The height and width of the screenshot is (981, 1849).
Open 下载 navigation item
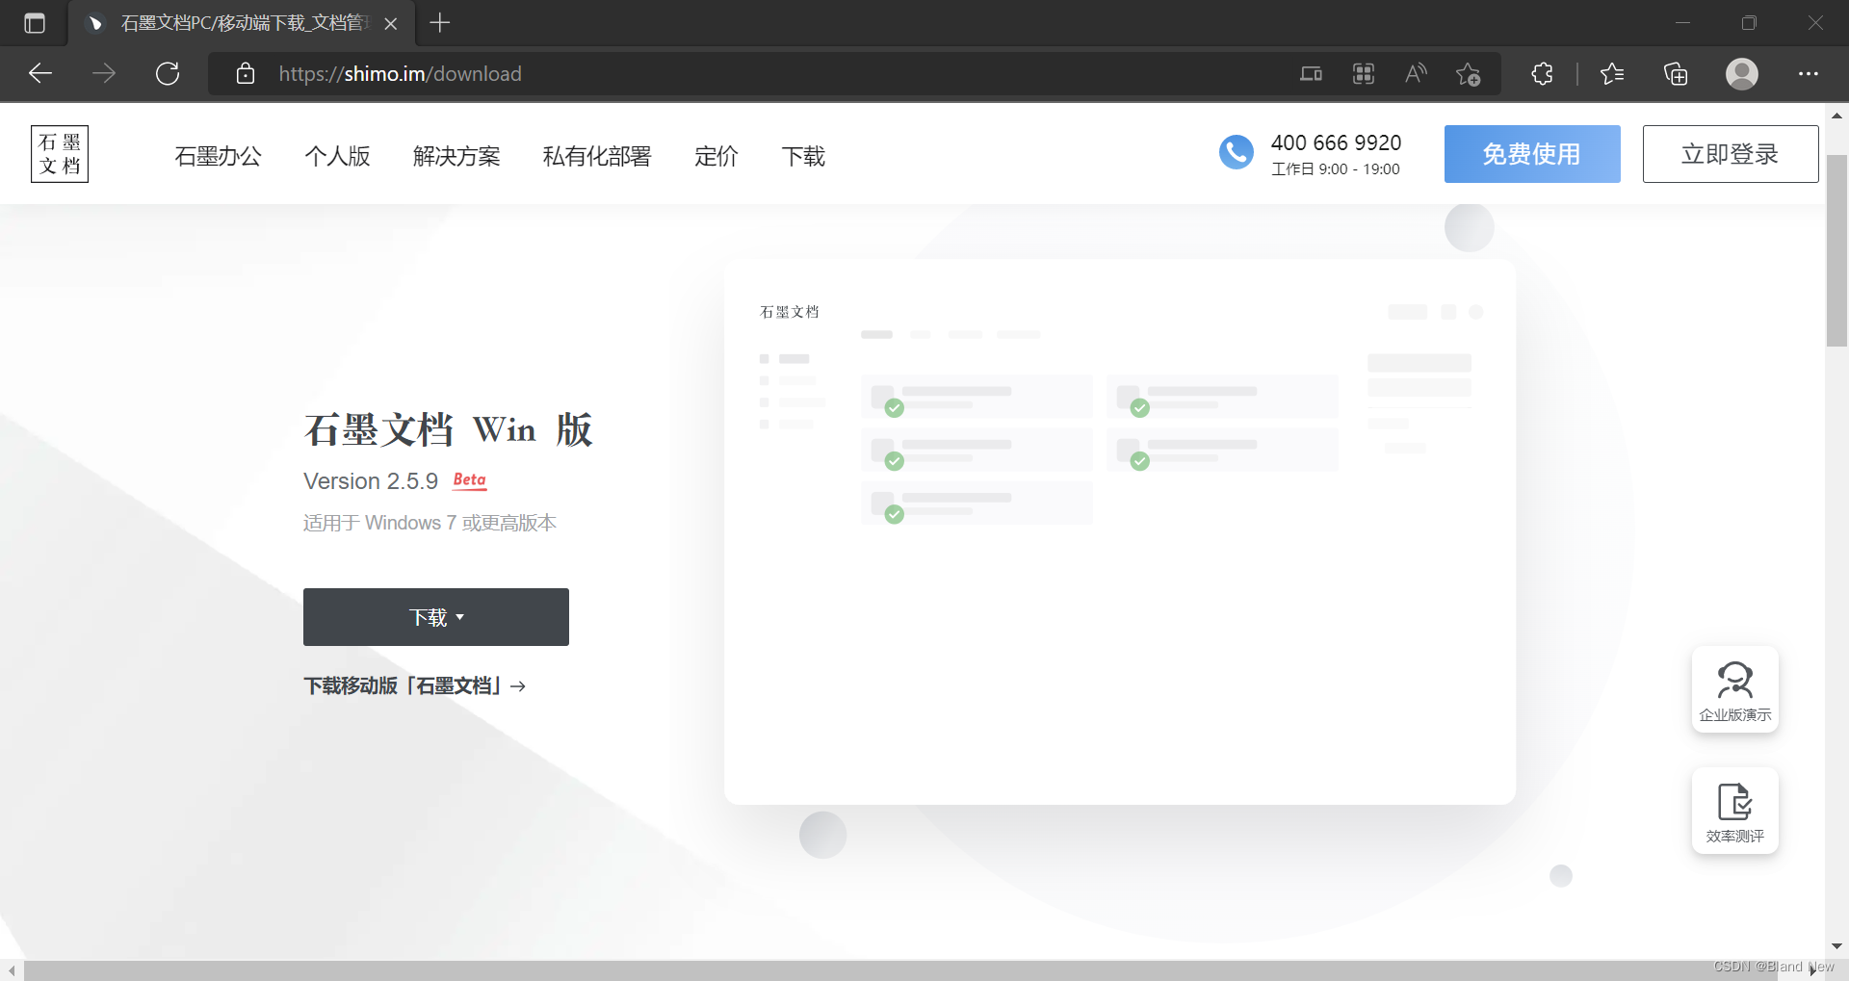803,156
